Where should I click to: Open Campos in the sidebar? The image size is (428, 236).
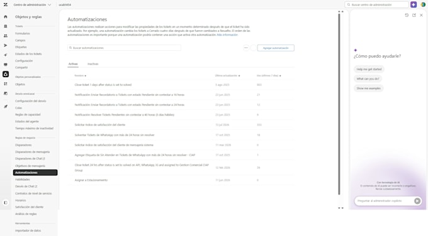20,40
